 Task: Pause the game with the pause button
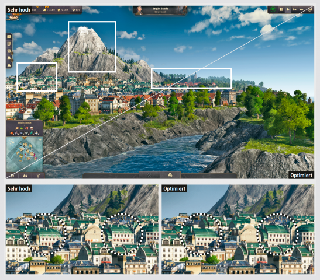pyautogui.click(x=281, y=9)
